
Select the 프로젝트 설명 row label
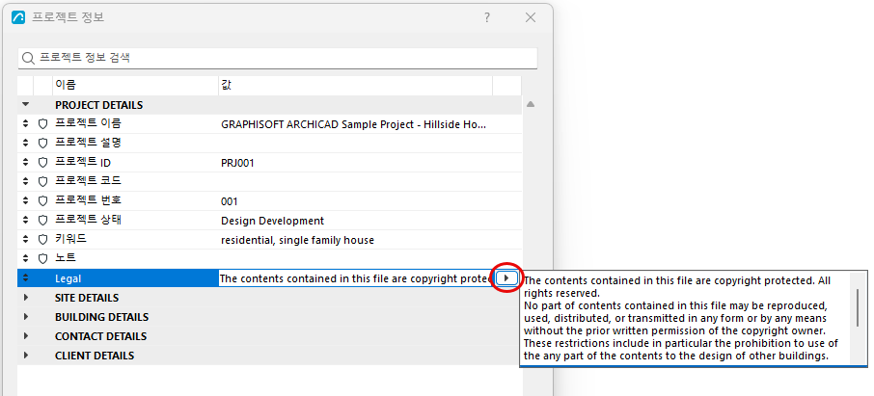(x=88, y=143)
